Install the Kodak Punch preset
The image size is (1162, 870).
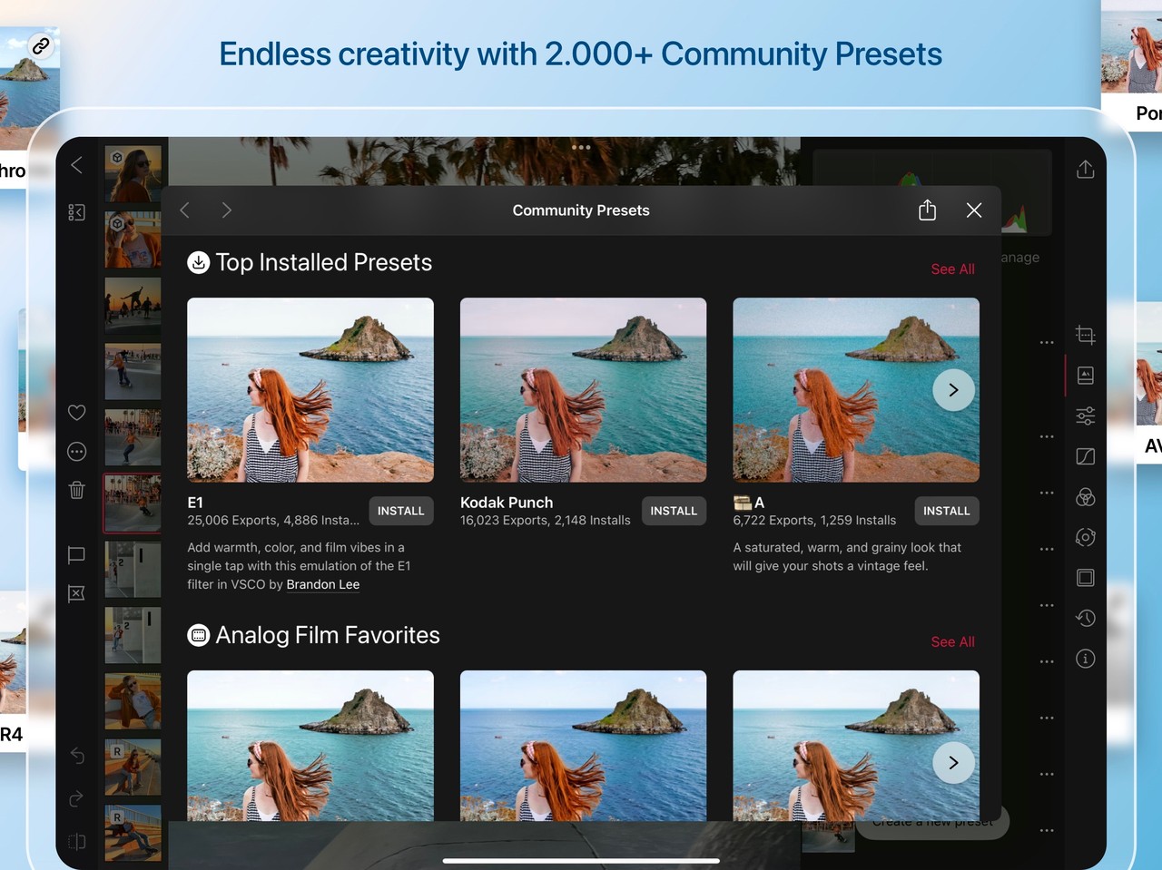coord(674,511)
